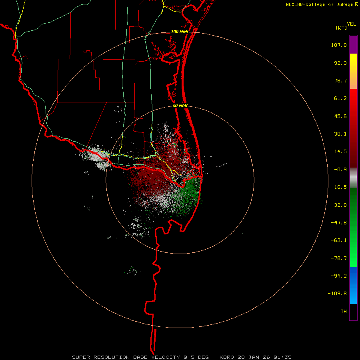Click the -47.6 velocity scale value
The height and width of the screenshot is (360, 360).
pyautogui.click(x=339, y=223)
